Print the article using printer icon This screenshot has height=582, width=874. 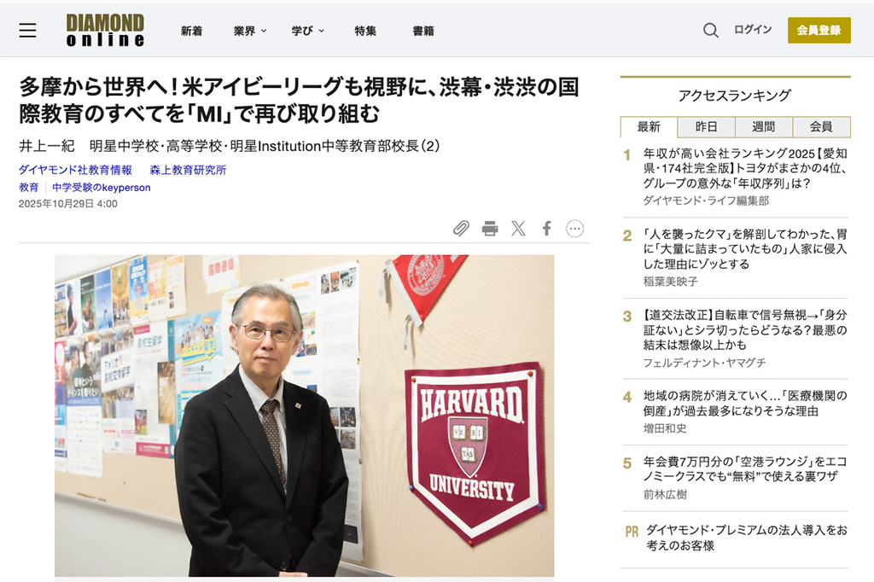(x=490, y=228)
